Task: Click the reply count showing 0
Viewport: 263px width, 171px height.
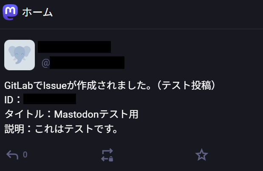Action: pos(25,154)
